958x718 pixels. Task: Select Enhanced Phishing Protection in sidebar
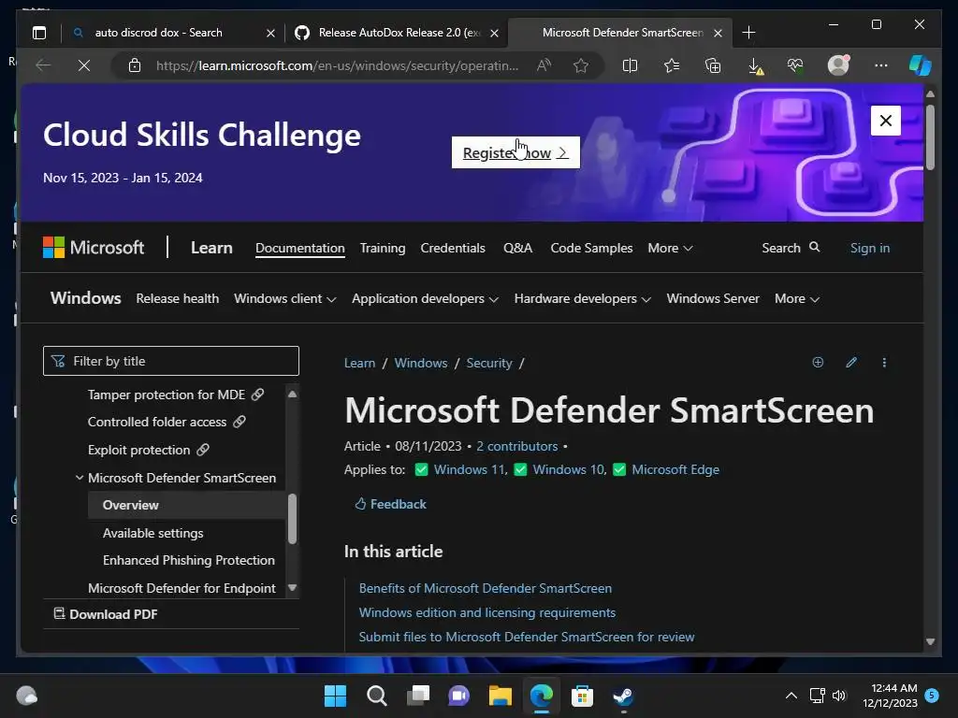189,561
